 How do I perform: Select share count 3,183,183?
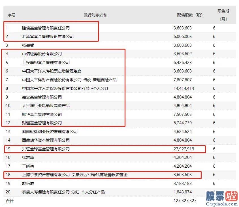click(183, 183)
